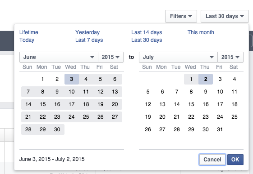
Task: Open the Last 30 days range dropdown button
Action: pos(225,16)
